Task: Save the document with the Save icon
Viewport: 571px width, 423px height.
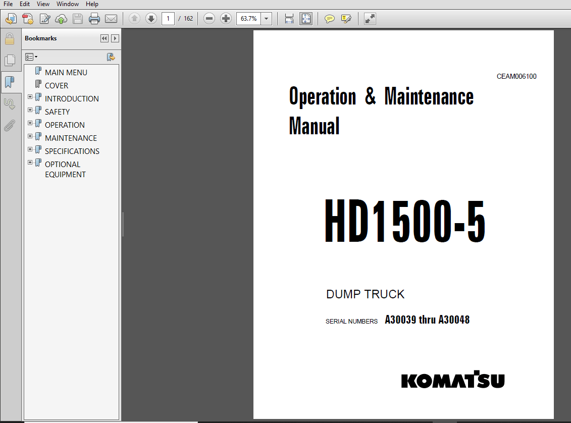Action: [77, 19]
